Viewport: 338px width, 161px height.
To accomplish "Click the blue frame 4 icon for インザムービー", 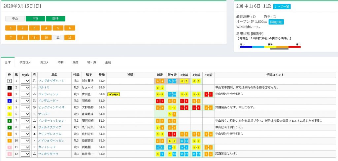I will pyautogui.click(x=10, y=101).
